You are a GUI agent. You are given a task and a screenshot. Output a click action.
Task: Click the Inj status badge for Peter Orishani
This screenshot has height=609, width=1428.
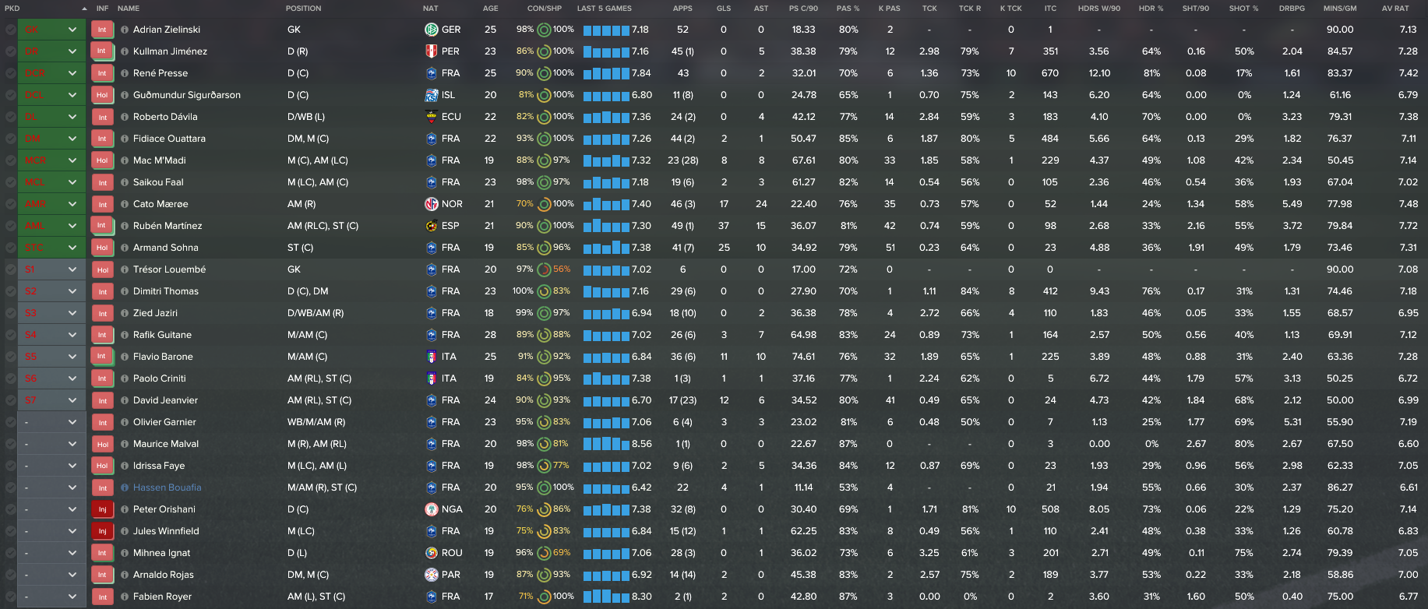coord(102,509)
